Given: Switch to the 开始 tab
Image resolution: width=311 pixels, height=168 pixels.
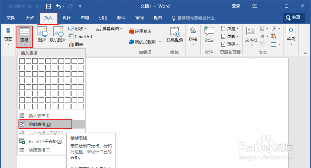Looking at the screenshot, I should (x=30, y=18).
